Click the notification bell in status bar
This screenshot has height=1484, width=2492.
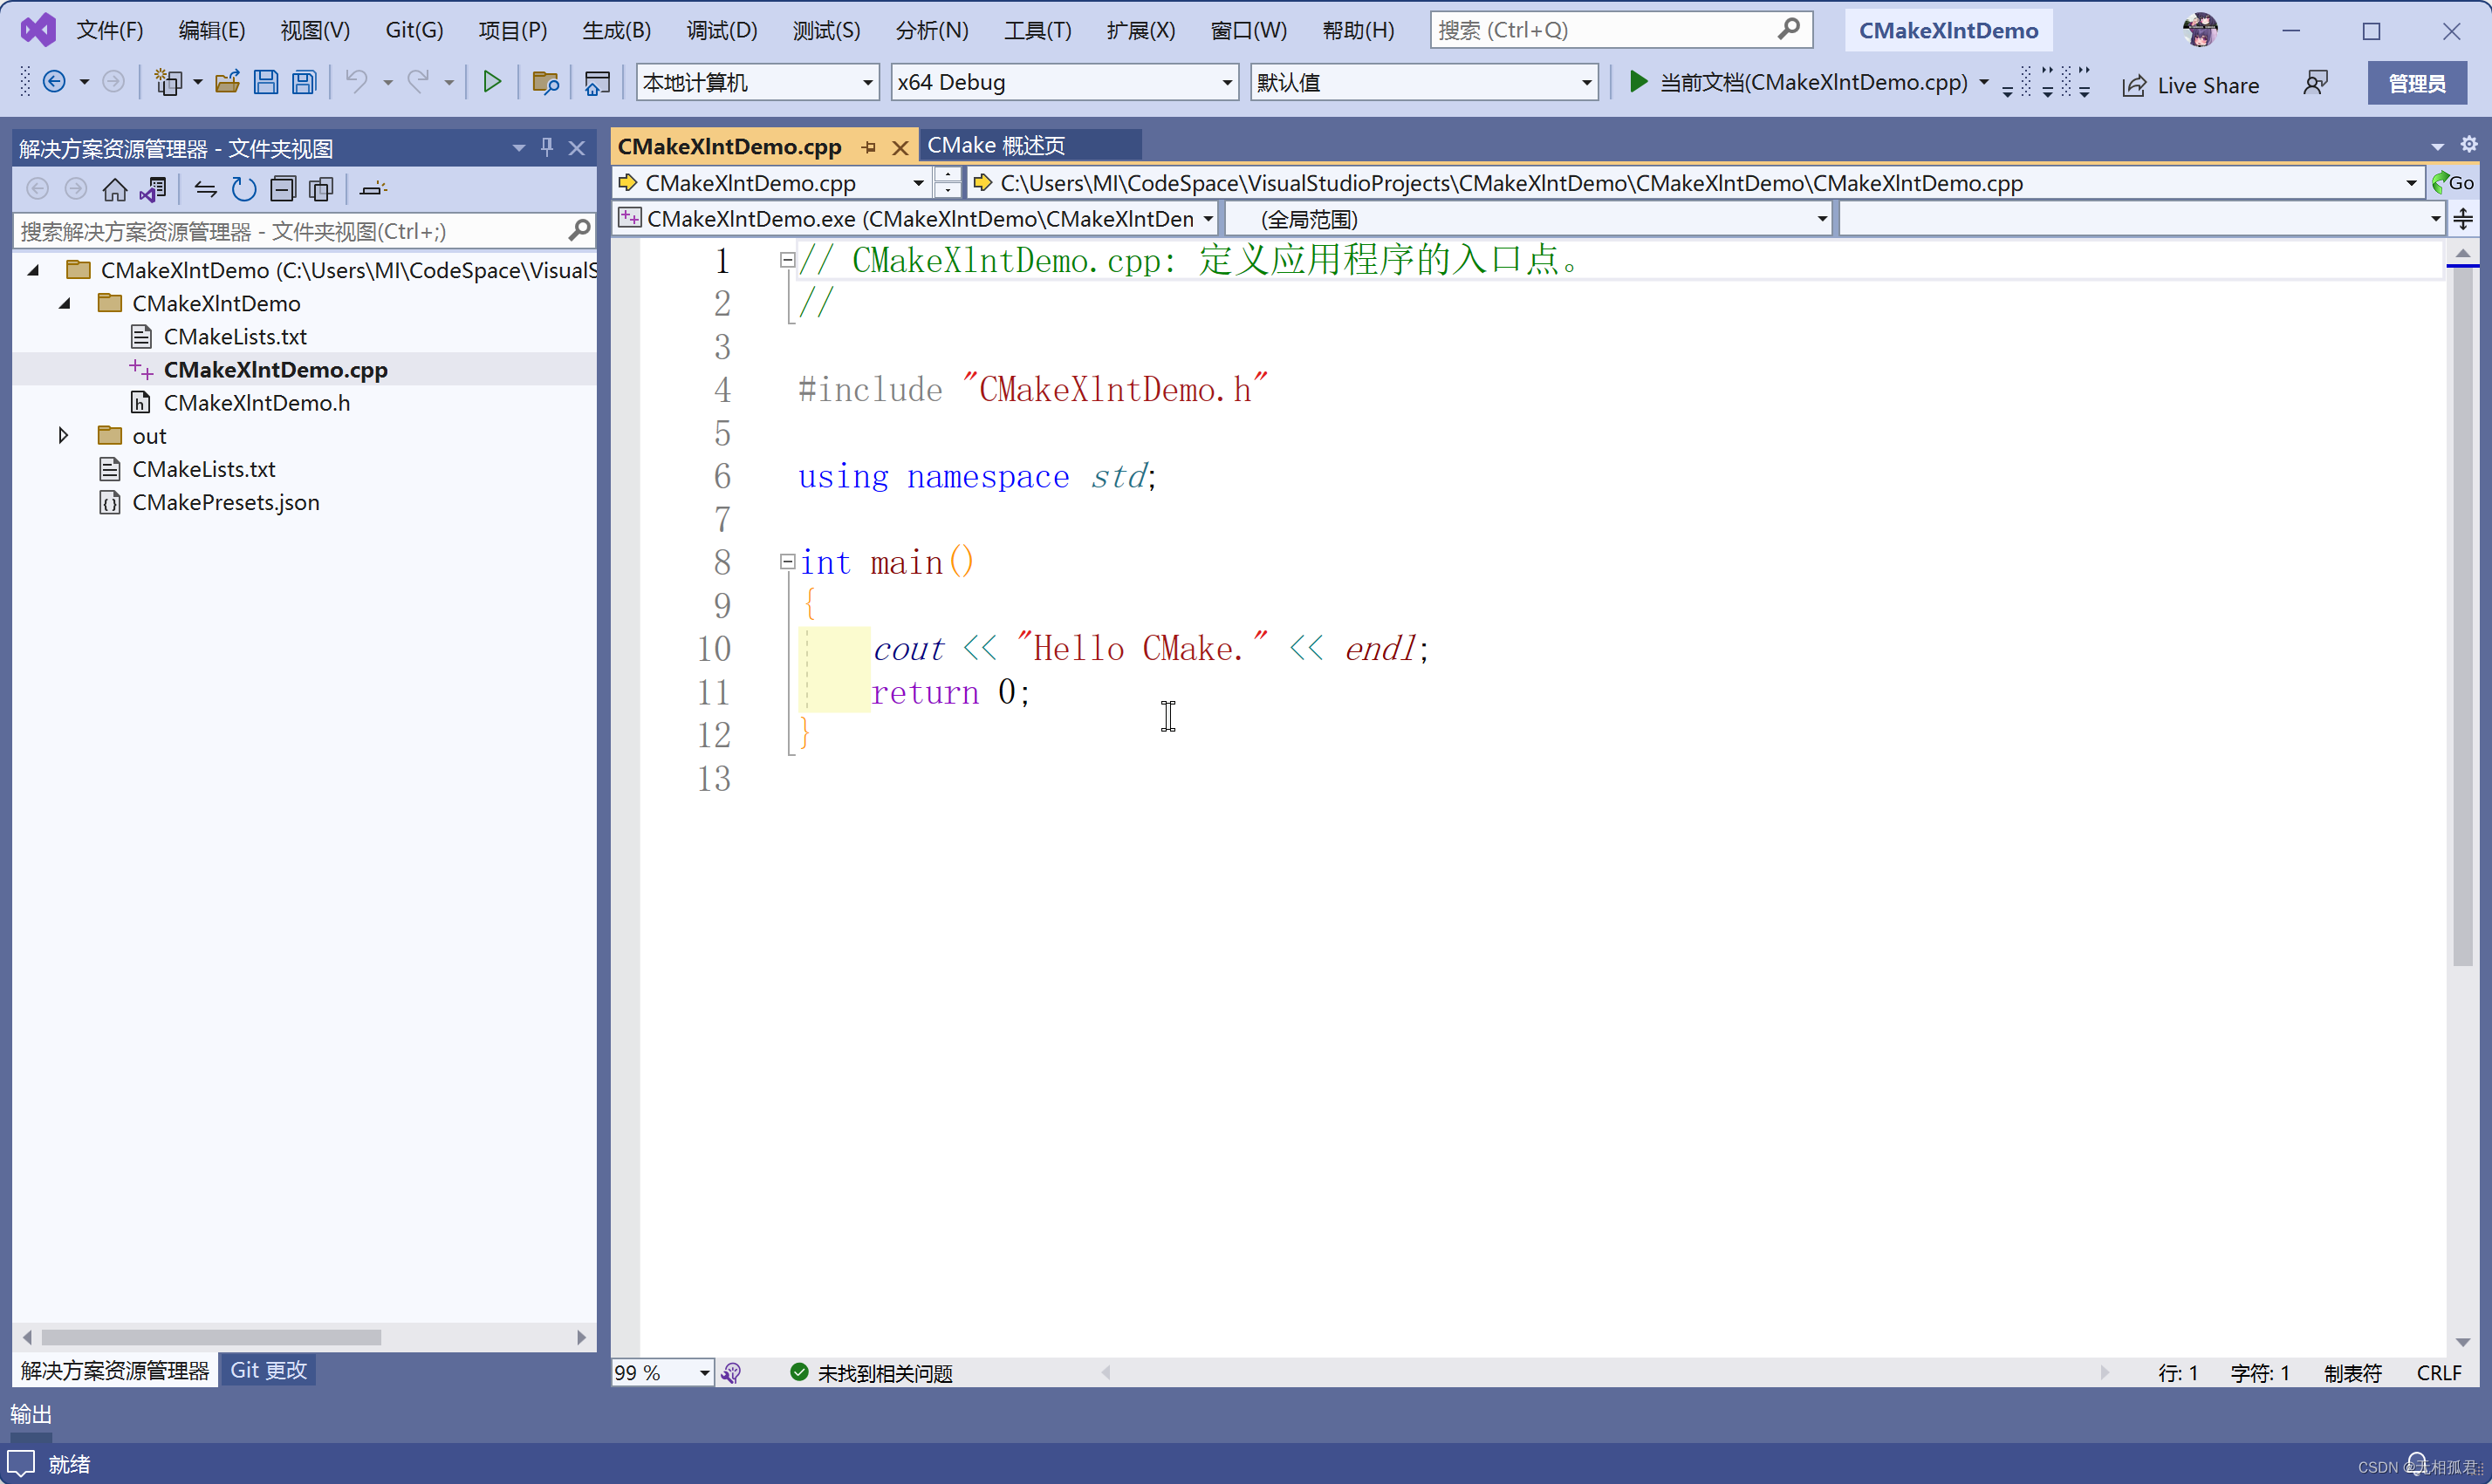click(2416, 1463)
